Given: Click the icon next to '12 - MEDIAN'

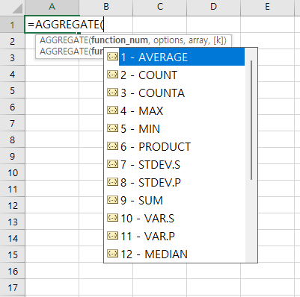Looking at the screenshot, I should [x=112, y=254].
